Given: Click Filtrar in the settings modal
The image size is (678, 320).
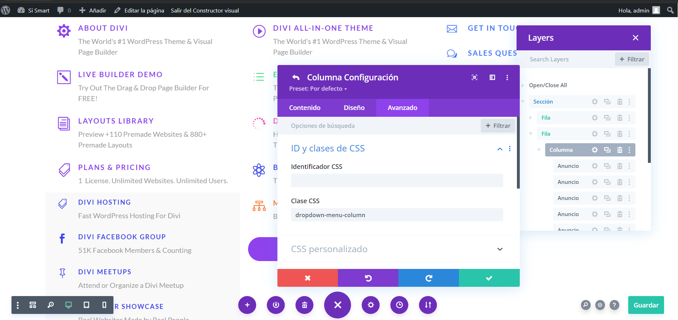Looking at the screenshot, I should pos(498,126).
